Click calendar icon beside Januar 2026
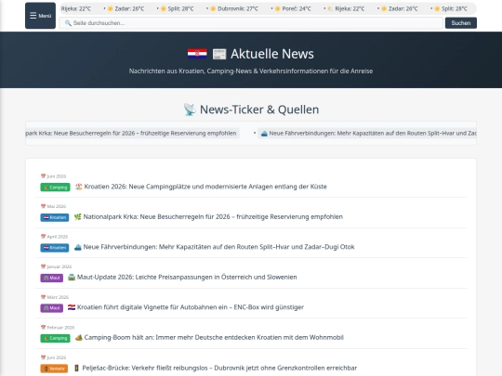Image resolution: width=502 pixels, height=376 pixels. pyautogui.click(x=43, y=266)
